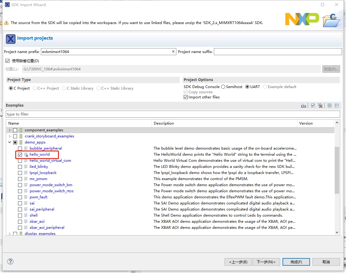Click the hello_world example type icon
This screenshot has height=273, width=346.
26,154
